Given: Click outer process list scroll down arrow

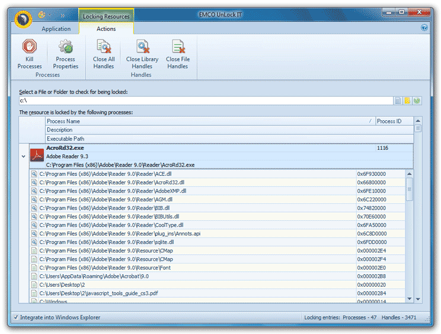Looking at the screenshot, I should tap(418, 299).
